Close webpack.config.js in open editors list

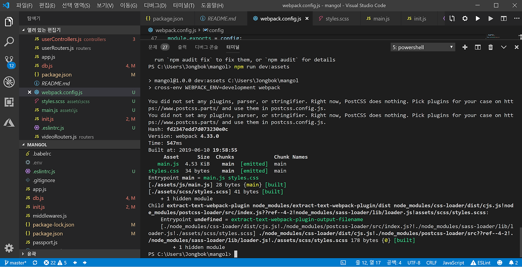tap(29, 93)
